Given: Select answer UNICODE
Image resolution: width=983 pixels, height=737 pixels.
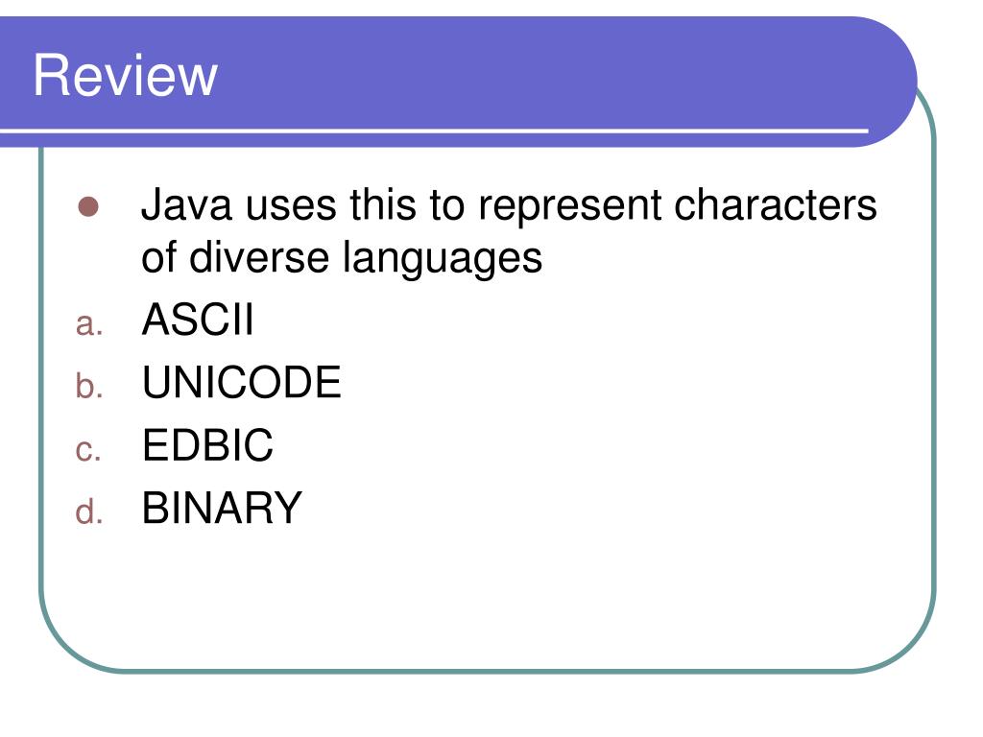Looking at the screenshot, I should (241, 382).
